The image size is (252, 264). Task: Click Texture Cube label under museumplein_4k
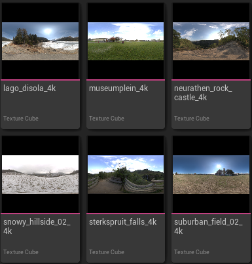[107, 119]
